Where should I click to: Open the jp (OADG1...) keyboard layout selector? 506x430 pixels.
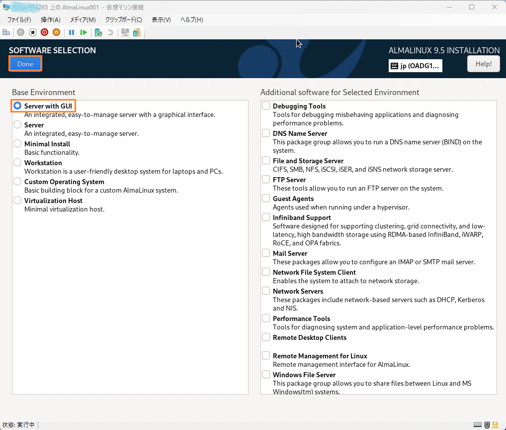click(416, 66)
